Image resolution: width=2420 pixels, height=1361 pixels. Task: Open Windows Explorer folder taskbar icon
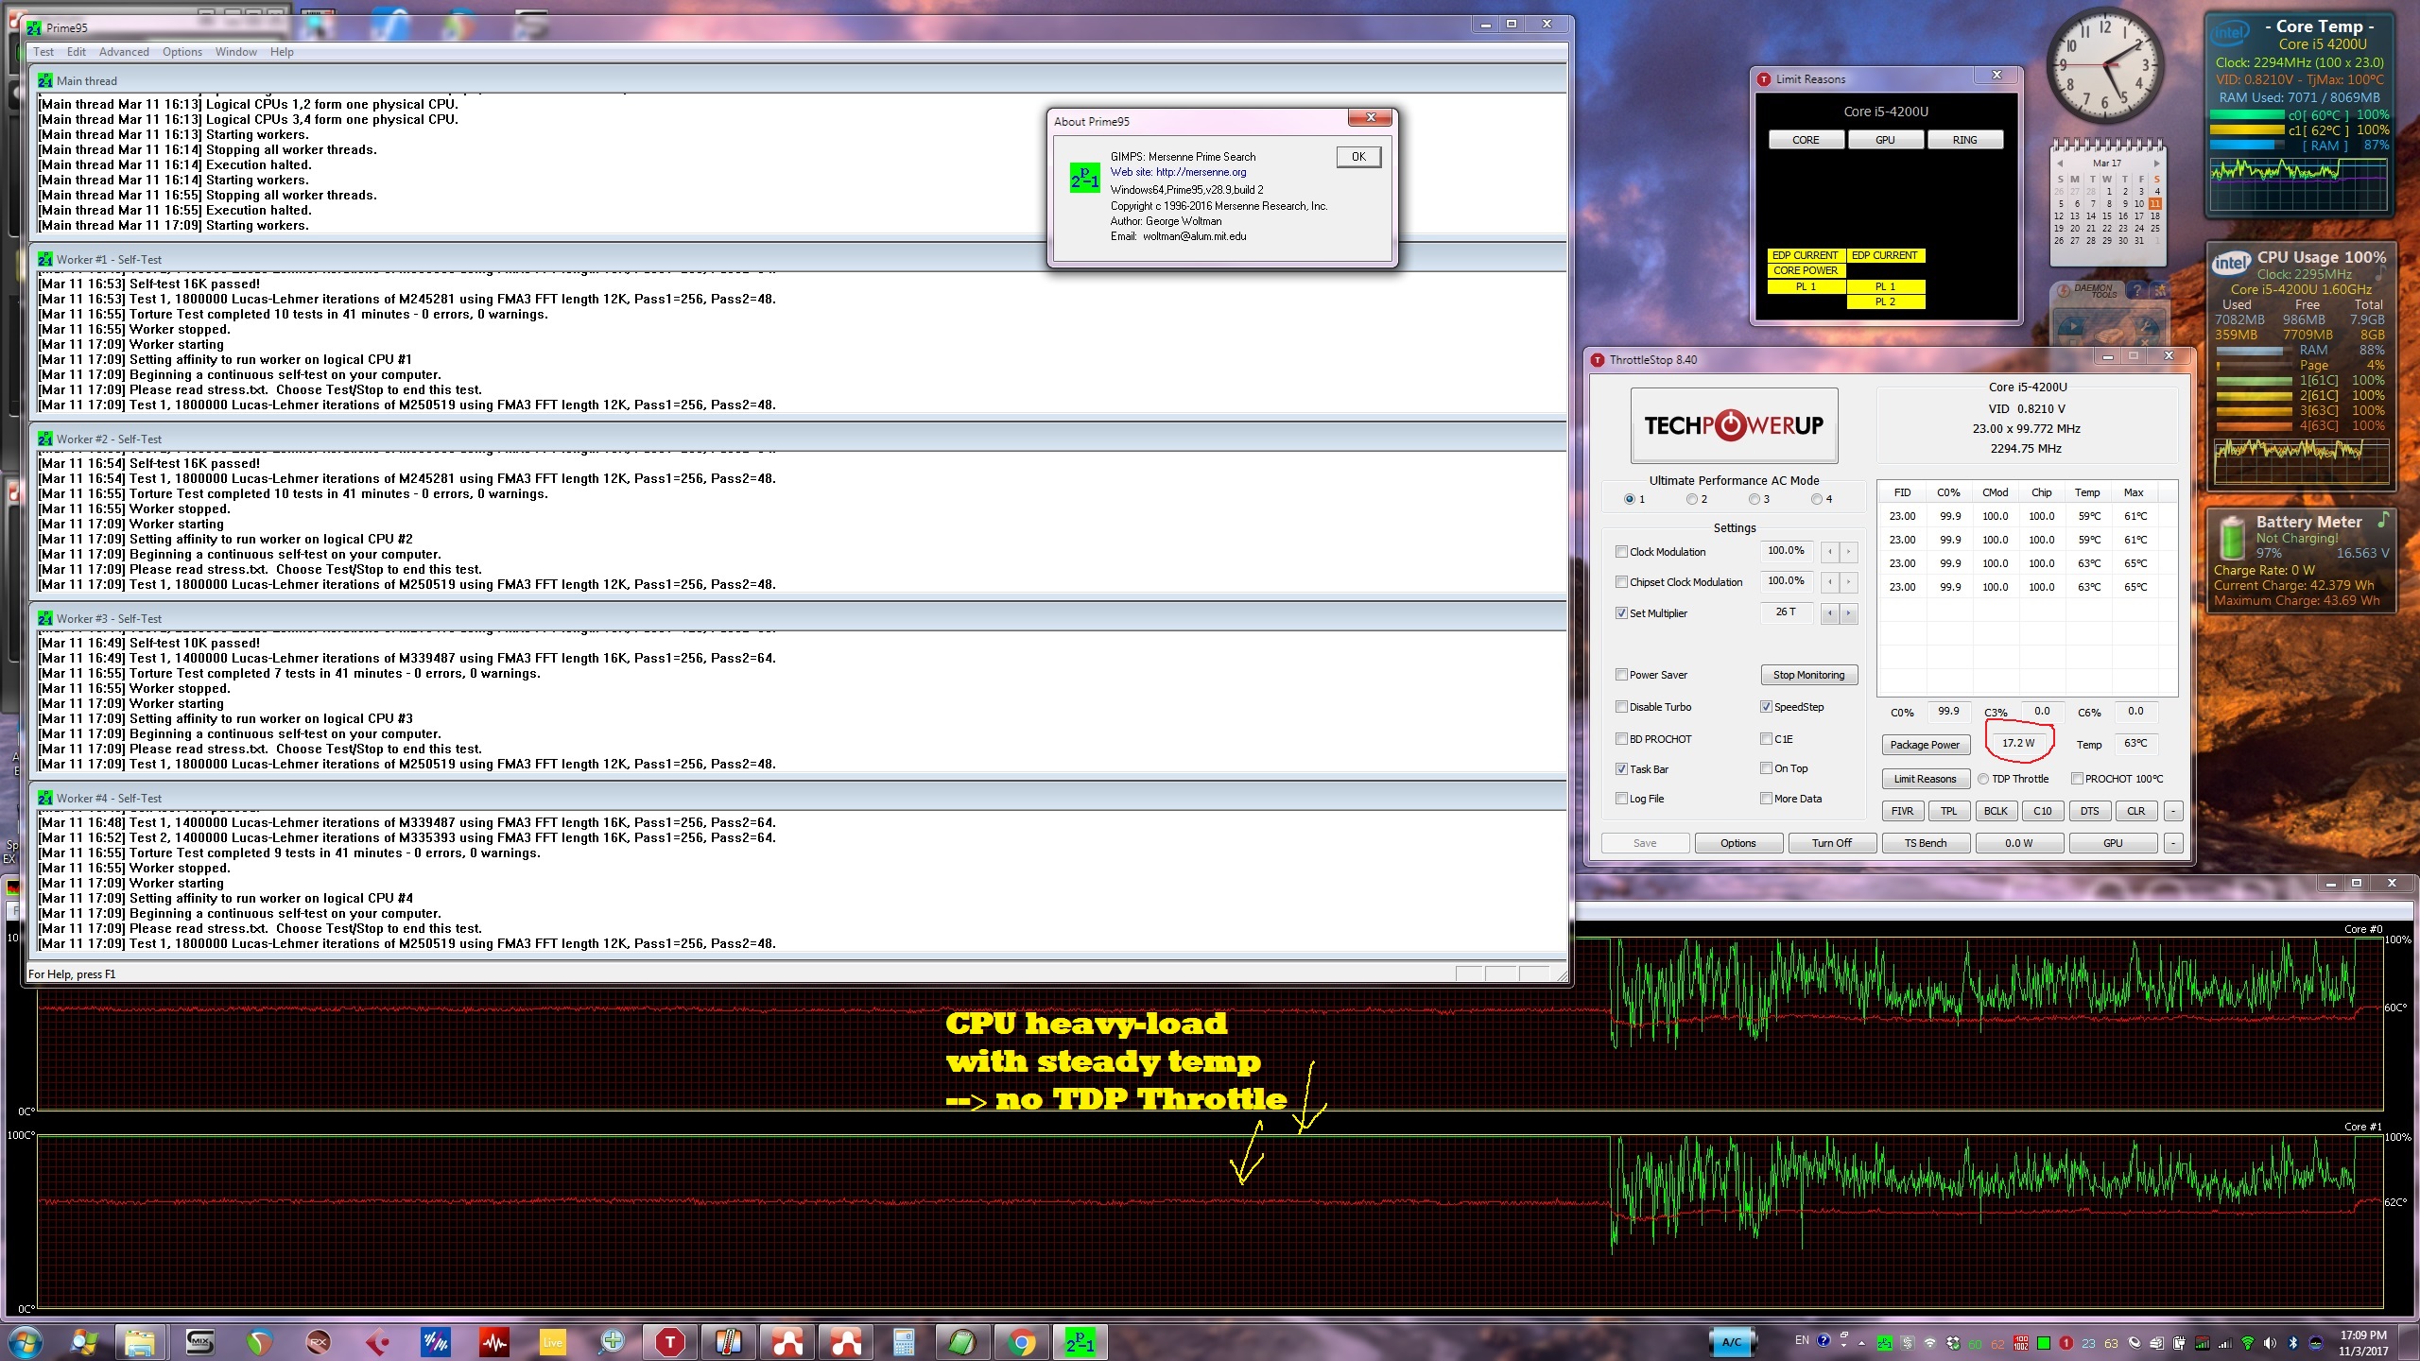coord(140,1342)
